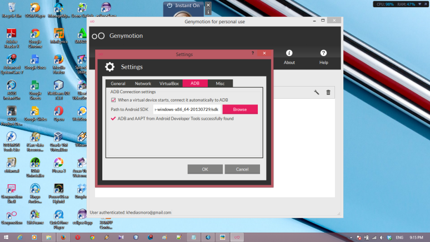Screen dimensions: 430x242
Task: Show hidden system tray icons
Action: click(x=351, y=238)
